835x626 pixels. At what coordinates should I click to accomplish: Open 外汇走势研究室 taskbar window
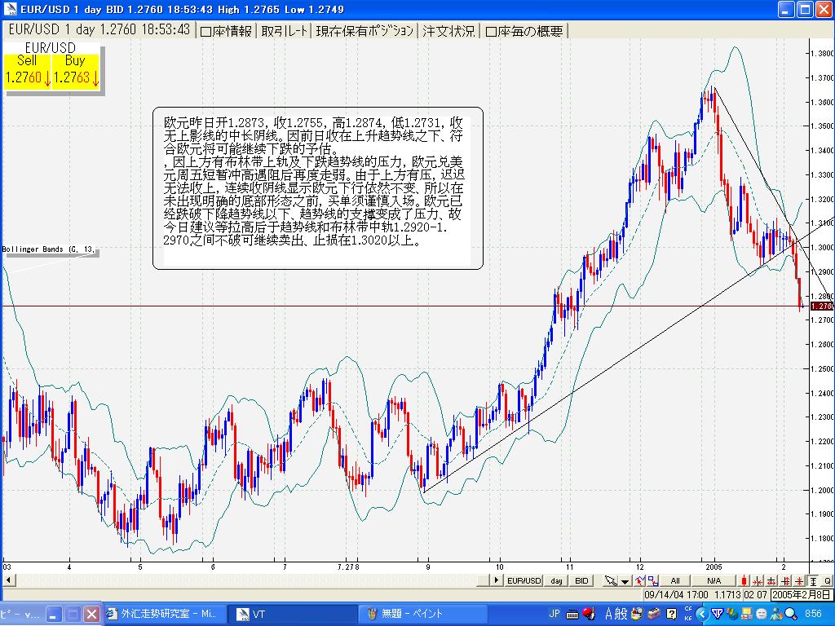(163, 614)
